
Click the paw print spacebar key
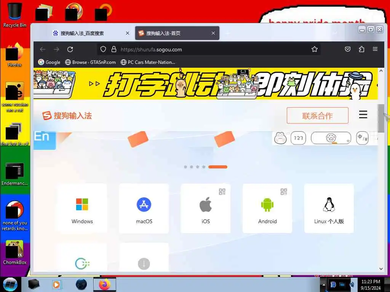click(331, 138)
